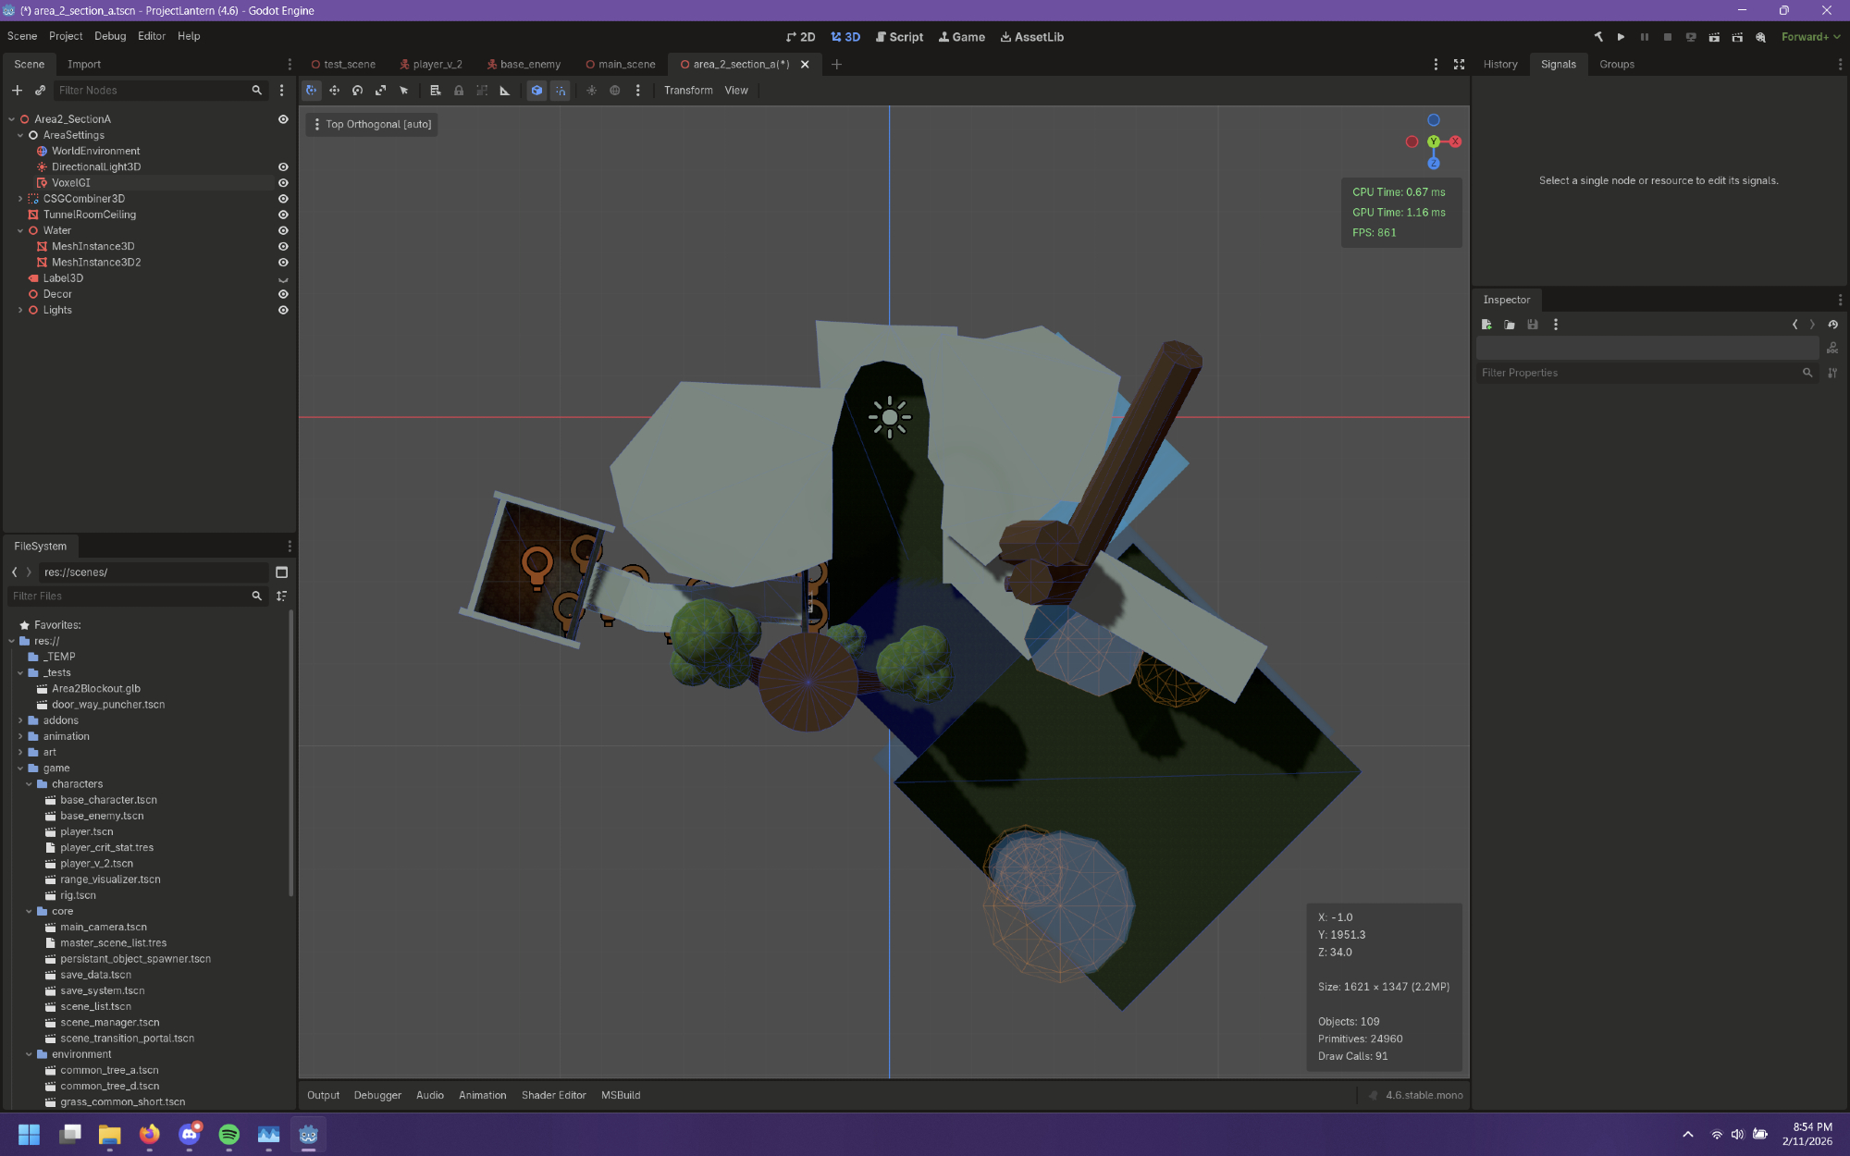Open the Transform menu
1850x1156 pixels.
(688, 91)
